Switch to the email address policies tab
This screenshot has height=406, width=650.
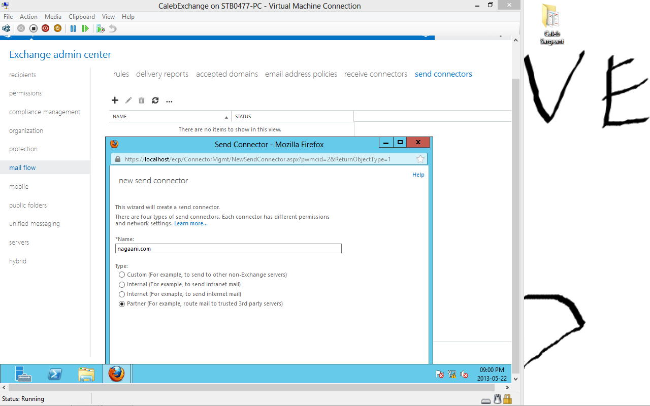tap(301, 74)
